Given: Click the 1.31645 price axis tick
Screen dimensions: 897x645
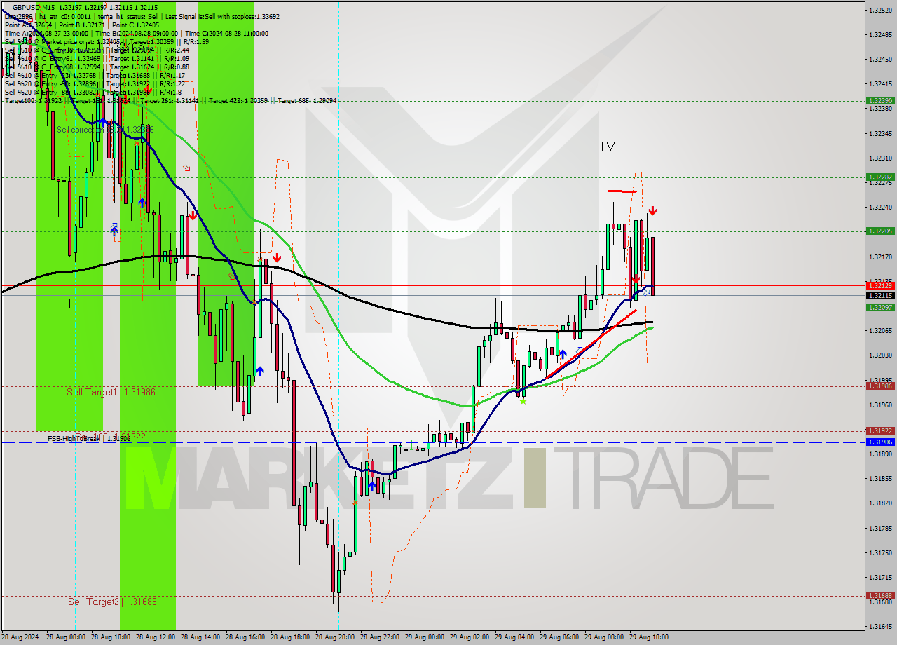Looking at the screenshot, I should tap(880, 626).
